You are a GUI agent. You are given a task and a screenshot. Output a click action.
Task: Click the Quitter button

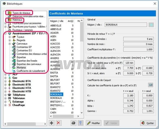click(148, 123)
